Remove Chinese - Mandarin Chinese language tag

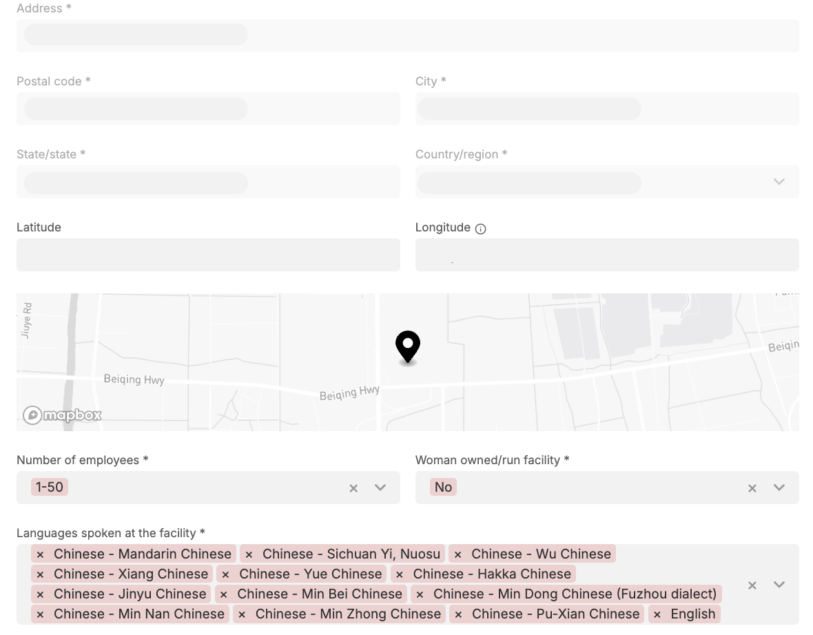(40, 554)
